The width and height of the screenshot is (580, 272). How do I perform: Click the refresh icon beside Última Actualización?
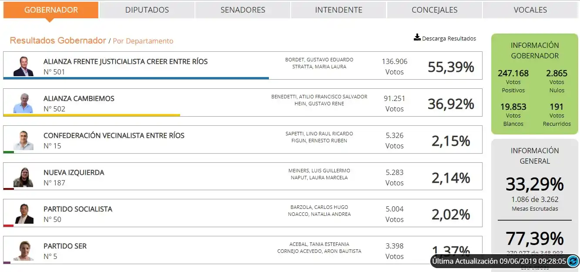(x=573, y=261)
